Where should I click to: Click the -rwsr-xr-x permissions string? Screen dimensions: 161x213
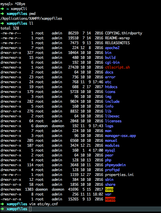[x=11, y=199]
